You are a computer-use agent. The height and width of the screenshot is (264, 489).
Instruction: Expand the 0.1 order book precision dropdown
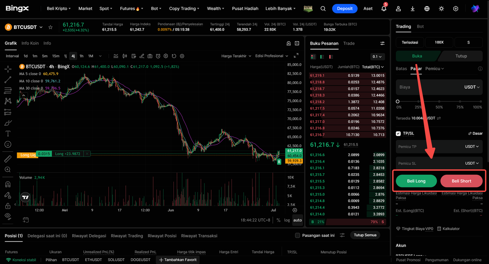tap(377, 56)
